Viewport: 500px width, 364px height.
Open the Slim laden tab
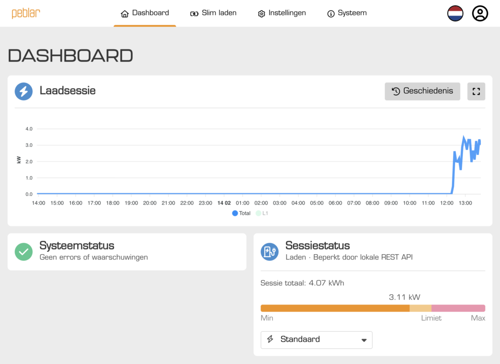(213, 13)
